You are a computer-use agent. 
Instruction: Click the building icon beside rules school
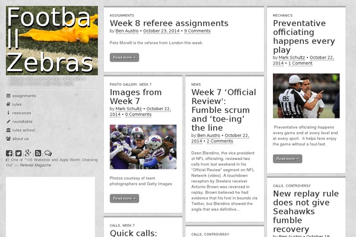[8, 130]
